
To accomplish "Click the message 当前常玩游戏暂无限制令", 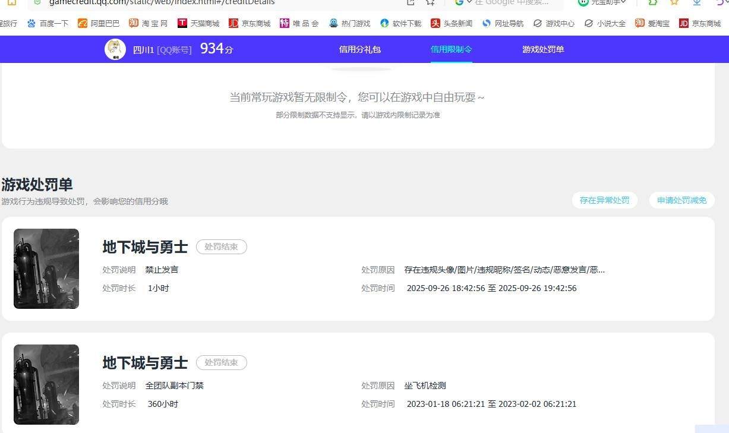I will 357,97.
